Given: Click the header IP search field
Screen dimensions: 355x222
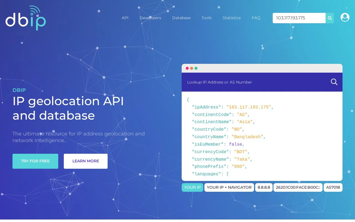Looking at the screenshot, I should [x=299, y=18].
